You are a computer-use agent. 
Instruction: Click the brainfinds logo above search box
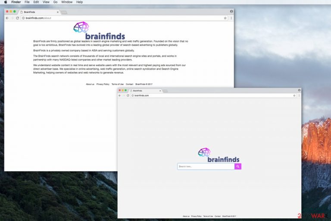219,155
